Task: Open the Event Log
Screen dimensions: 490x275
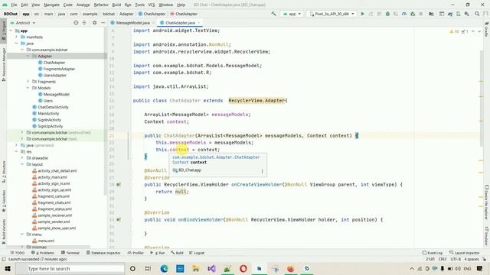Action: (432, 253)
